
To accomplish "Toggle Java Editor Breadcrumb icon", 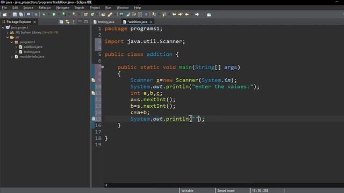I will 121,14.
